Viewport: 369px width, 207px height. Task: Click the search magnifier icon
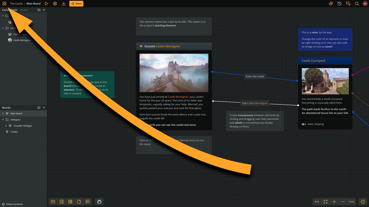click(x=357, y=4)
